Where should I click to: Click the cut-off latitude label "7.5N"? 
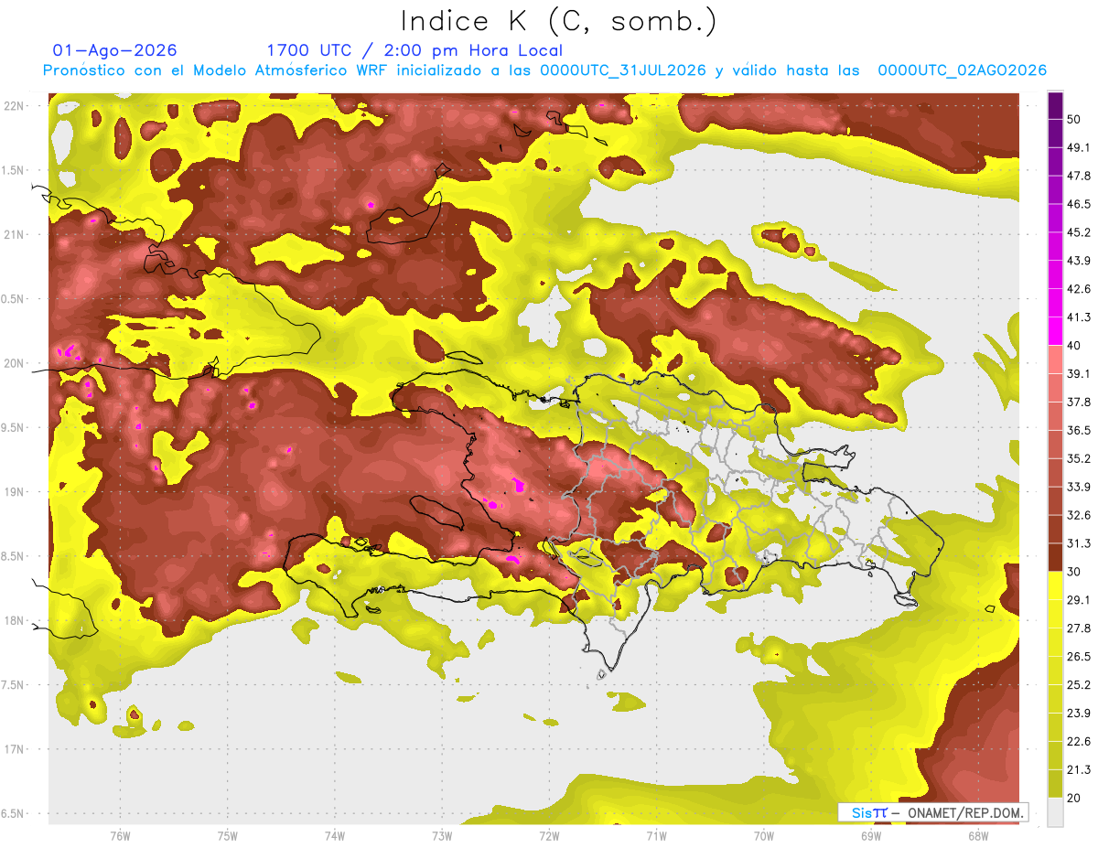(x=14, y=684)
